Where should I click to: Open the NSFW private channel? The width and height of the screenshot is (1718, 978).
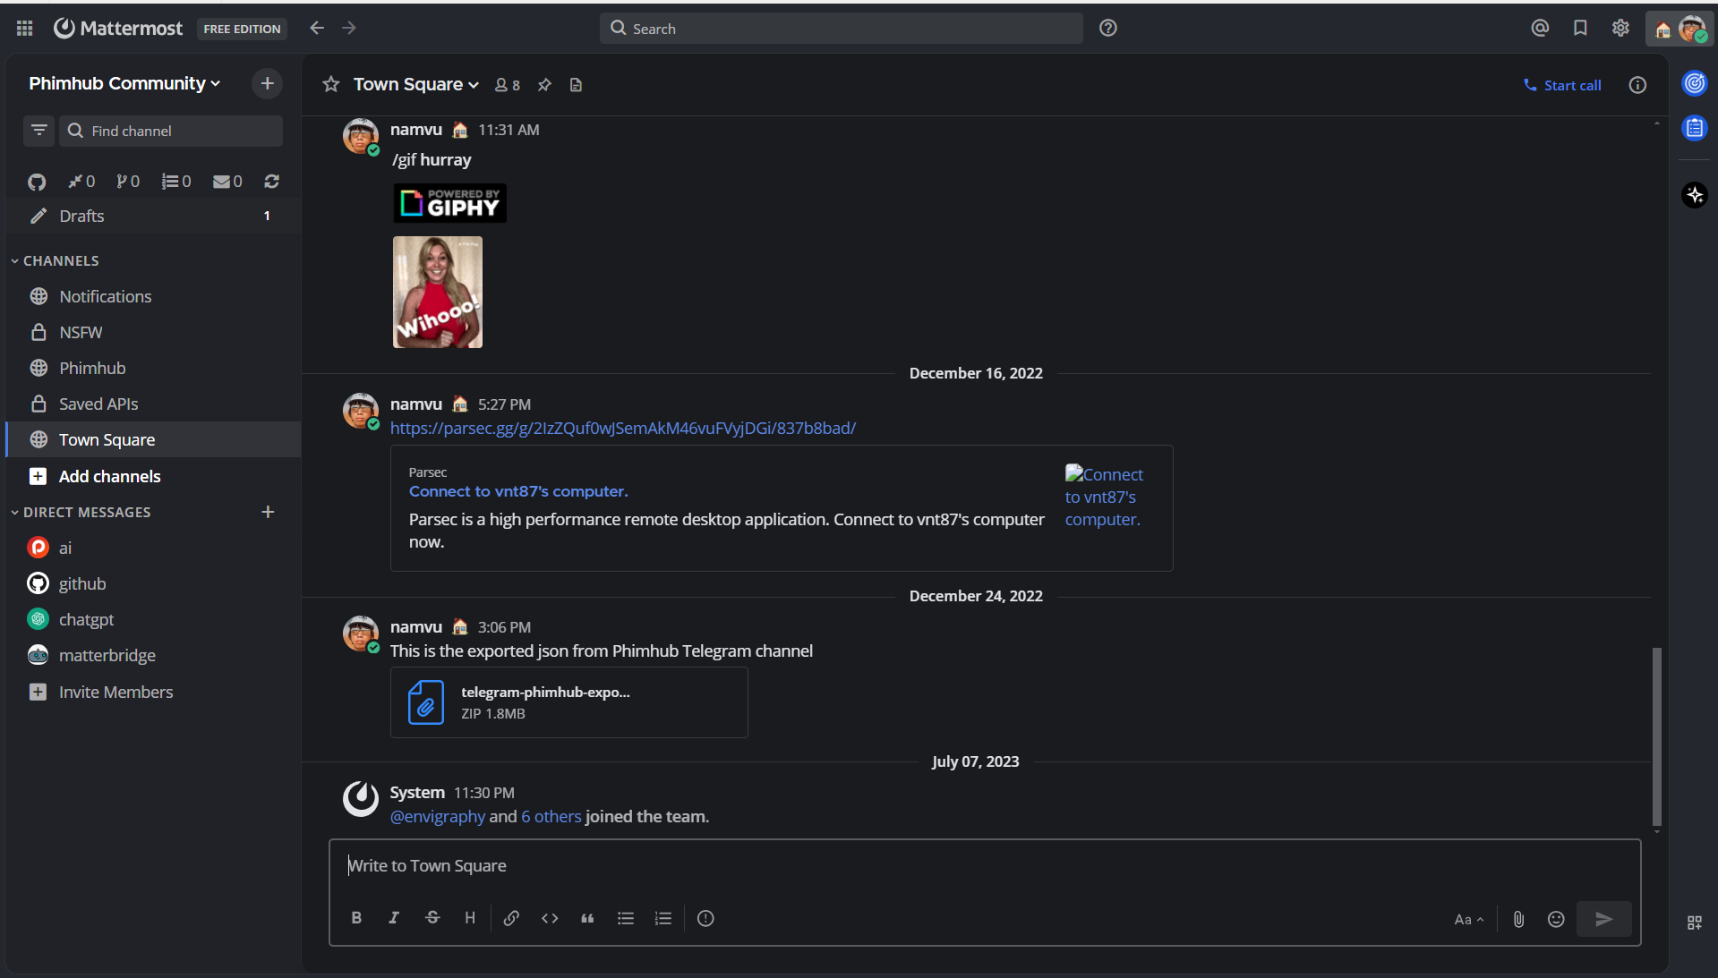[153, 332]
